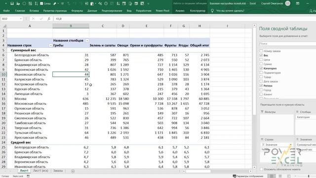Open the paste icon dropdown arrow
Image resolution: width=316 pixels, height=178 pixels.
click(x=95, y=3)
